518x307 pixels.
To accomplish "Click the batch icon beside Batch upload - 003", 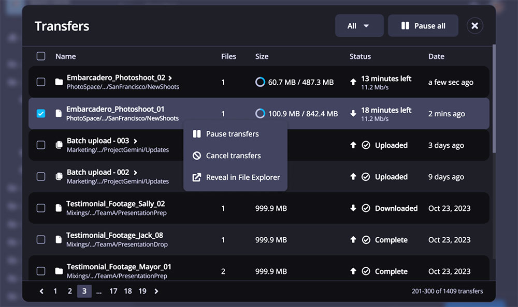I will click(x=59, y=145).
